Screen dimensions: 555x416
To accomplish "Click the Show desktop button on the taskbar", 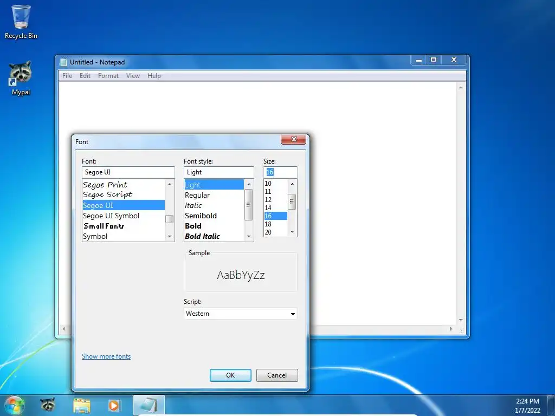I will (x=551, y=406).
